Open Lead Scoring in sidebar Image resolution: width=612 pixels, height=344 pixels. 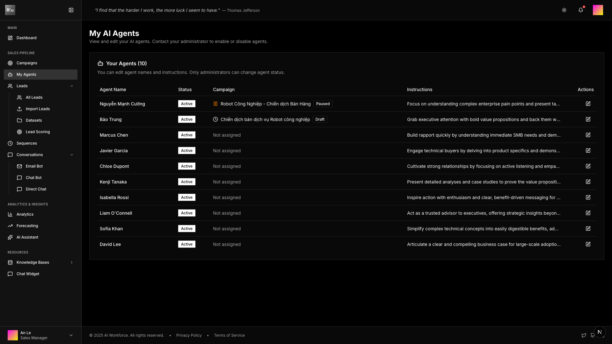point(38,132)
